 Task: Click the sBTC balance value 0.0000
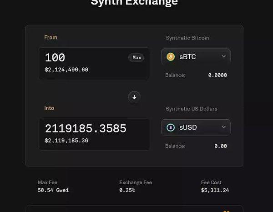tap(217, 76)
